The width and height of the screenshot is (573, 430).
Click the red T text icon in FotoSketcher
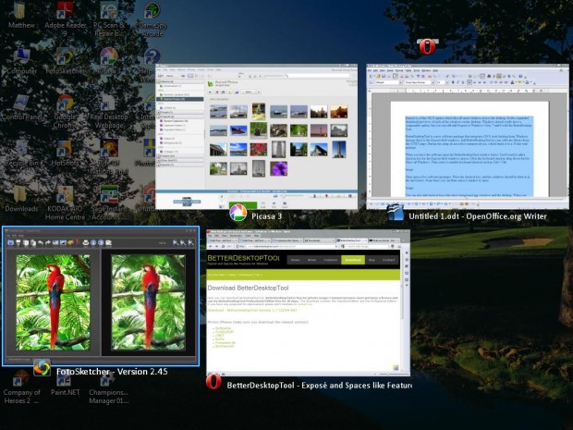click(x=78, y=242)
